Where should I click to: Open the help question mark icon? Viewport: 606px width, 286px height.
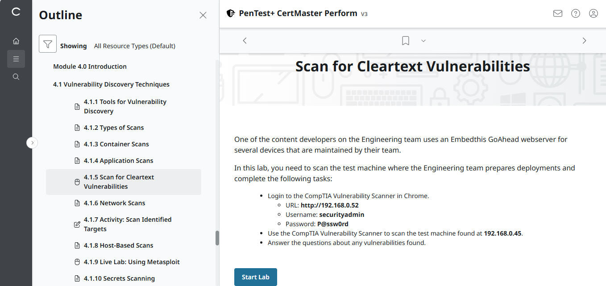(576, 13)
